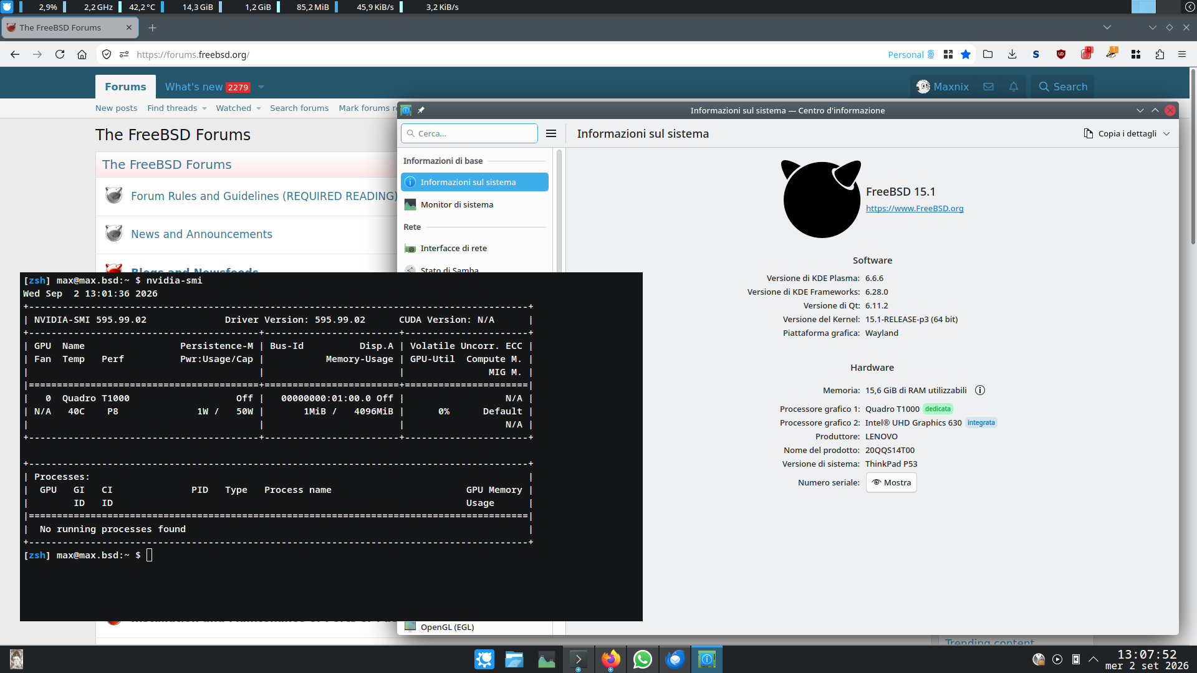This screenshot has height=673, width=1197.
Task: Open the https://www.FreeBSD.org link
Action: (x=915, y=209)
